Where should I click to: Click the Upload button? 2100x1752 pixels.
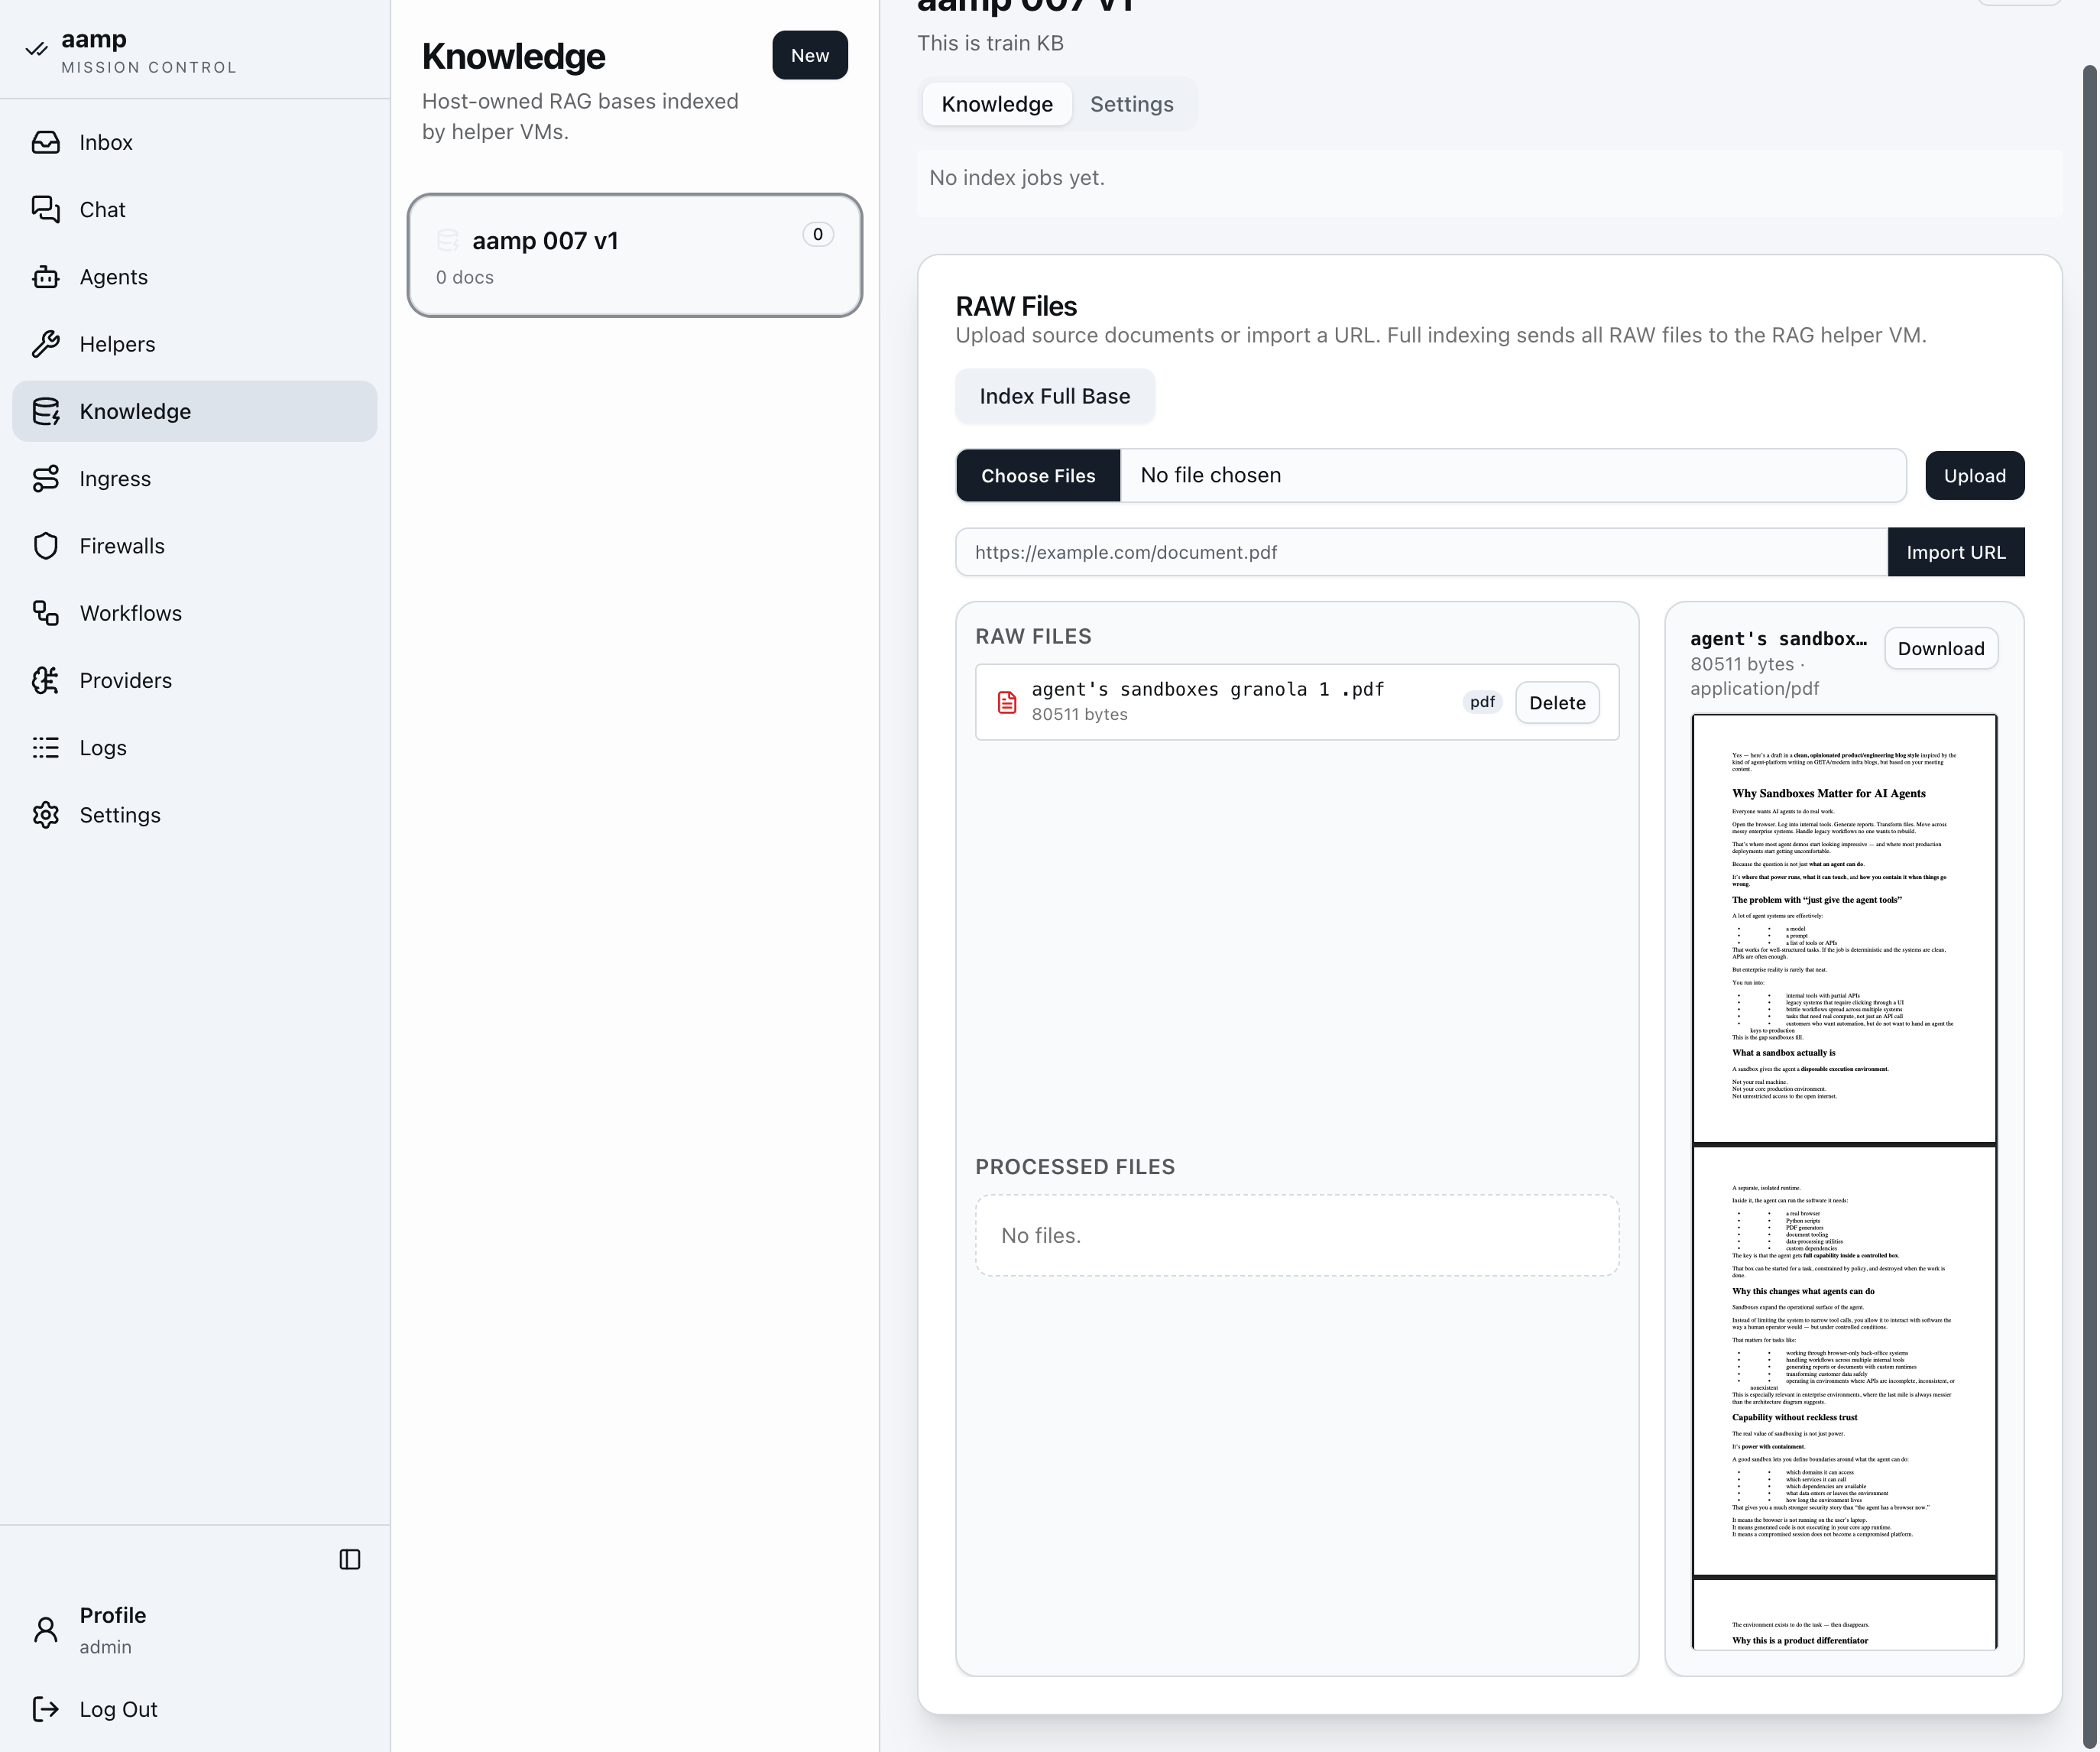pyautogui.click(x=1974, y=475)
